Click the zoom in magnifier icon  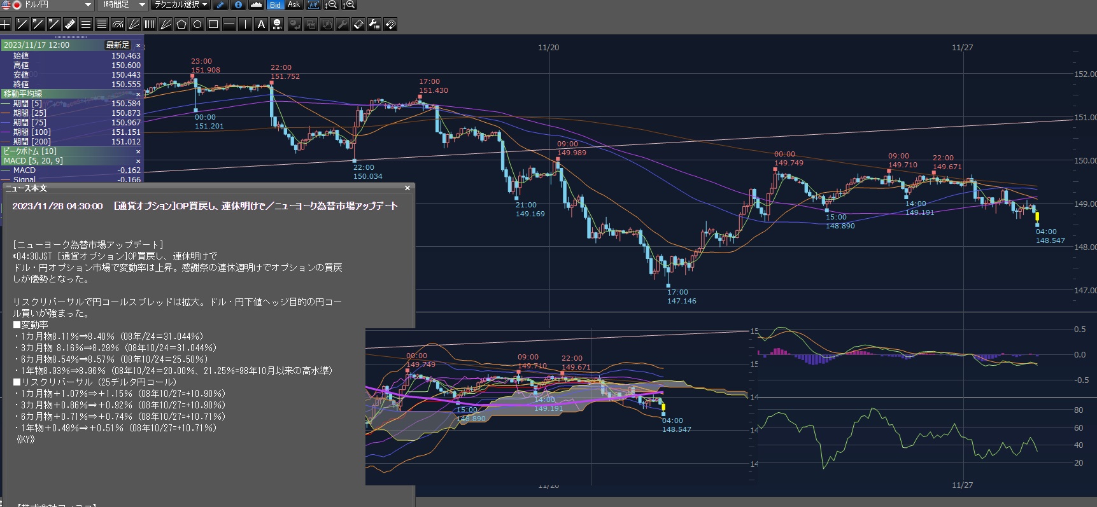pyautogui.click(x=349, y=5)
